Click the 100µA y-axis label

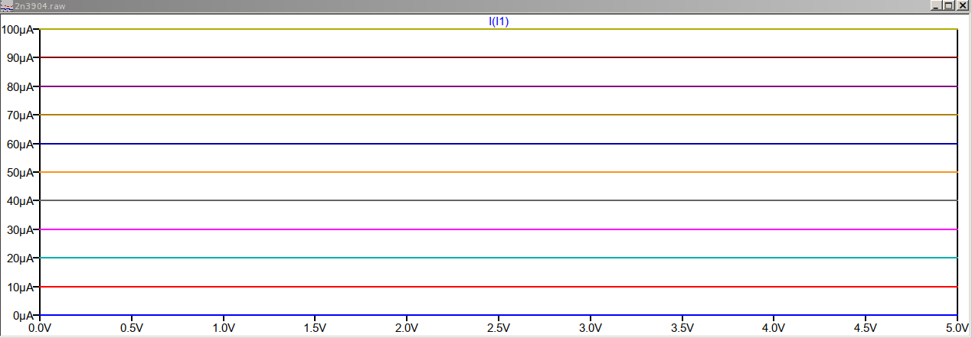17,30
